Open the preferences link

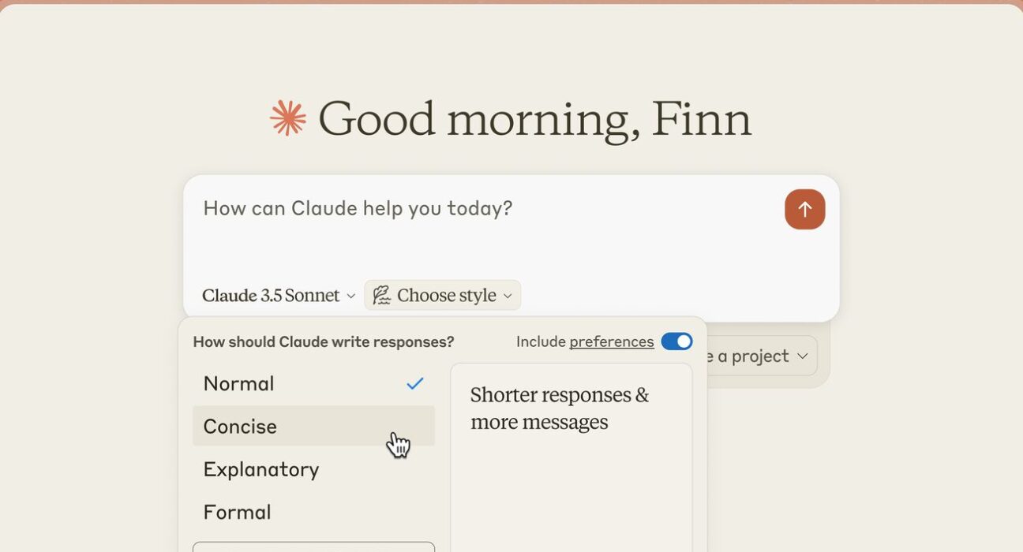(x=612, y=341)
